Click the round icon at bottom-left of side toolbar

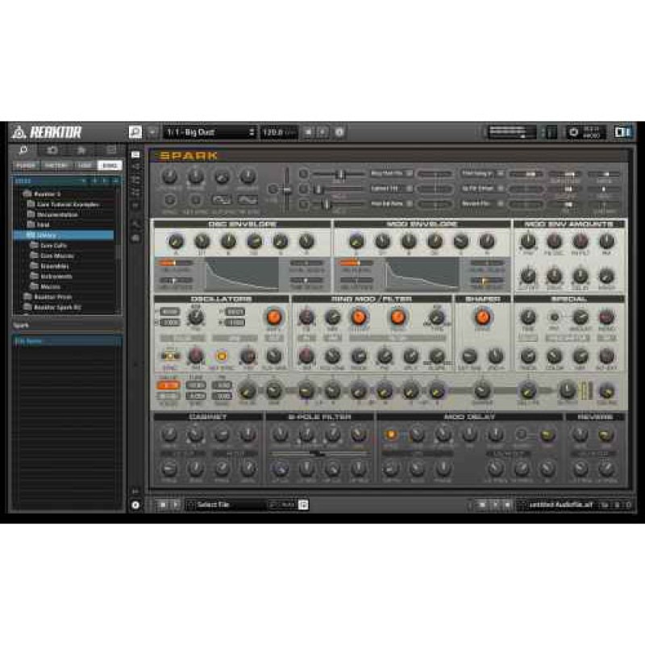pos(135,505)
